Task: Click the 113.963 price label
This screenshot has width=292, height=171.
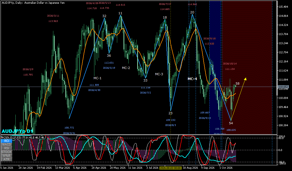Action: tap(53, 21)
